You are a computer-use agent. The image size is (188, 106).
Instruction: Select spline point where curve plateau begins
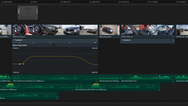[33, 56]
